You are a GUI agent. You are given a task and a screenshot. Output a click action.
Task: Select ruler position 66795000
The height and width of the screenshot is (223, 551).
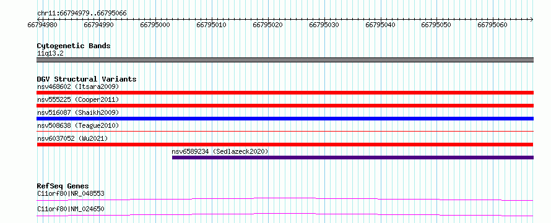click(x=155, y=25)
